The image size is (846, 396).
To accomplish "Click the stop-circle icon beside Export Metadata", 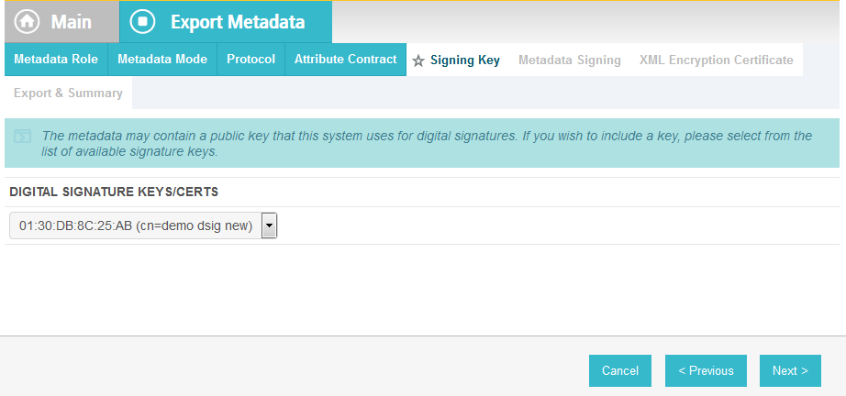I will (x=142, y=22).
